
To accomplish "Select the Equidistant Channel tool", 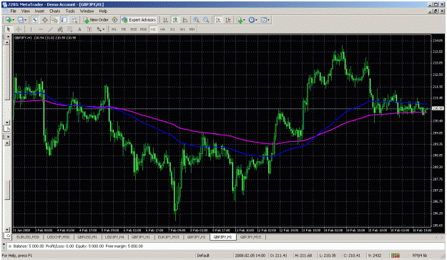I will point(60,29).
